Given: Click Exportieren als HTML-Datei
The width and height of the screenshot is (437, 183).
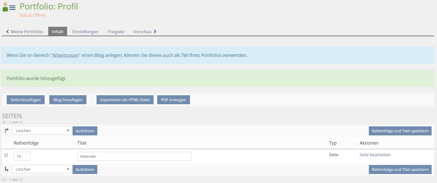Looking at the screenshot, I should point(125,100).
